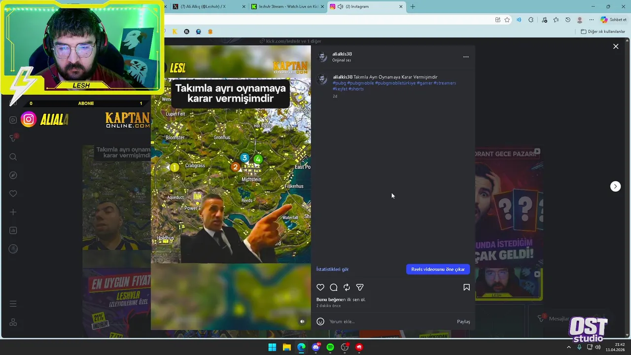Save the post with bookmark icon
This screenshot has width=631, height=355.
coord(466,287)
